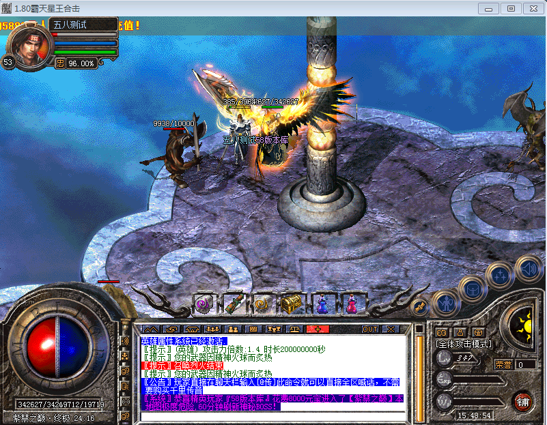Open the bag inventory round button
The height and width of the screenshot is (425, 547).
coord(474,289)
